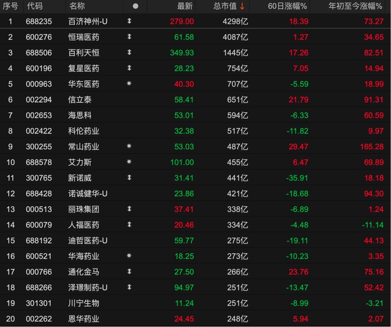391x327 pixels.
Task: Click the gray dot column header icon
Action: [x=135, y=6]
